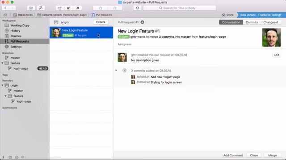Collapse the 2 commits added section
Screen dimensions: 286x160
click(116, 70)
